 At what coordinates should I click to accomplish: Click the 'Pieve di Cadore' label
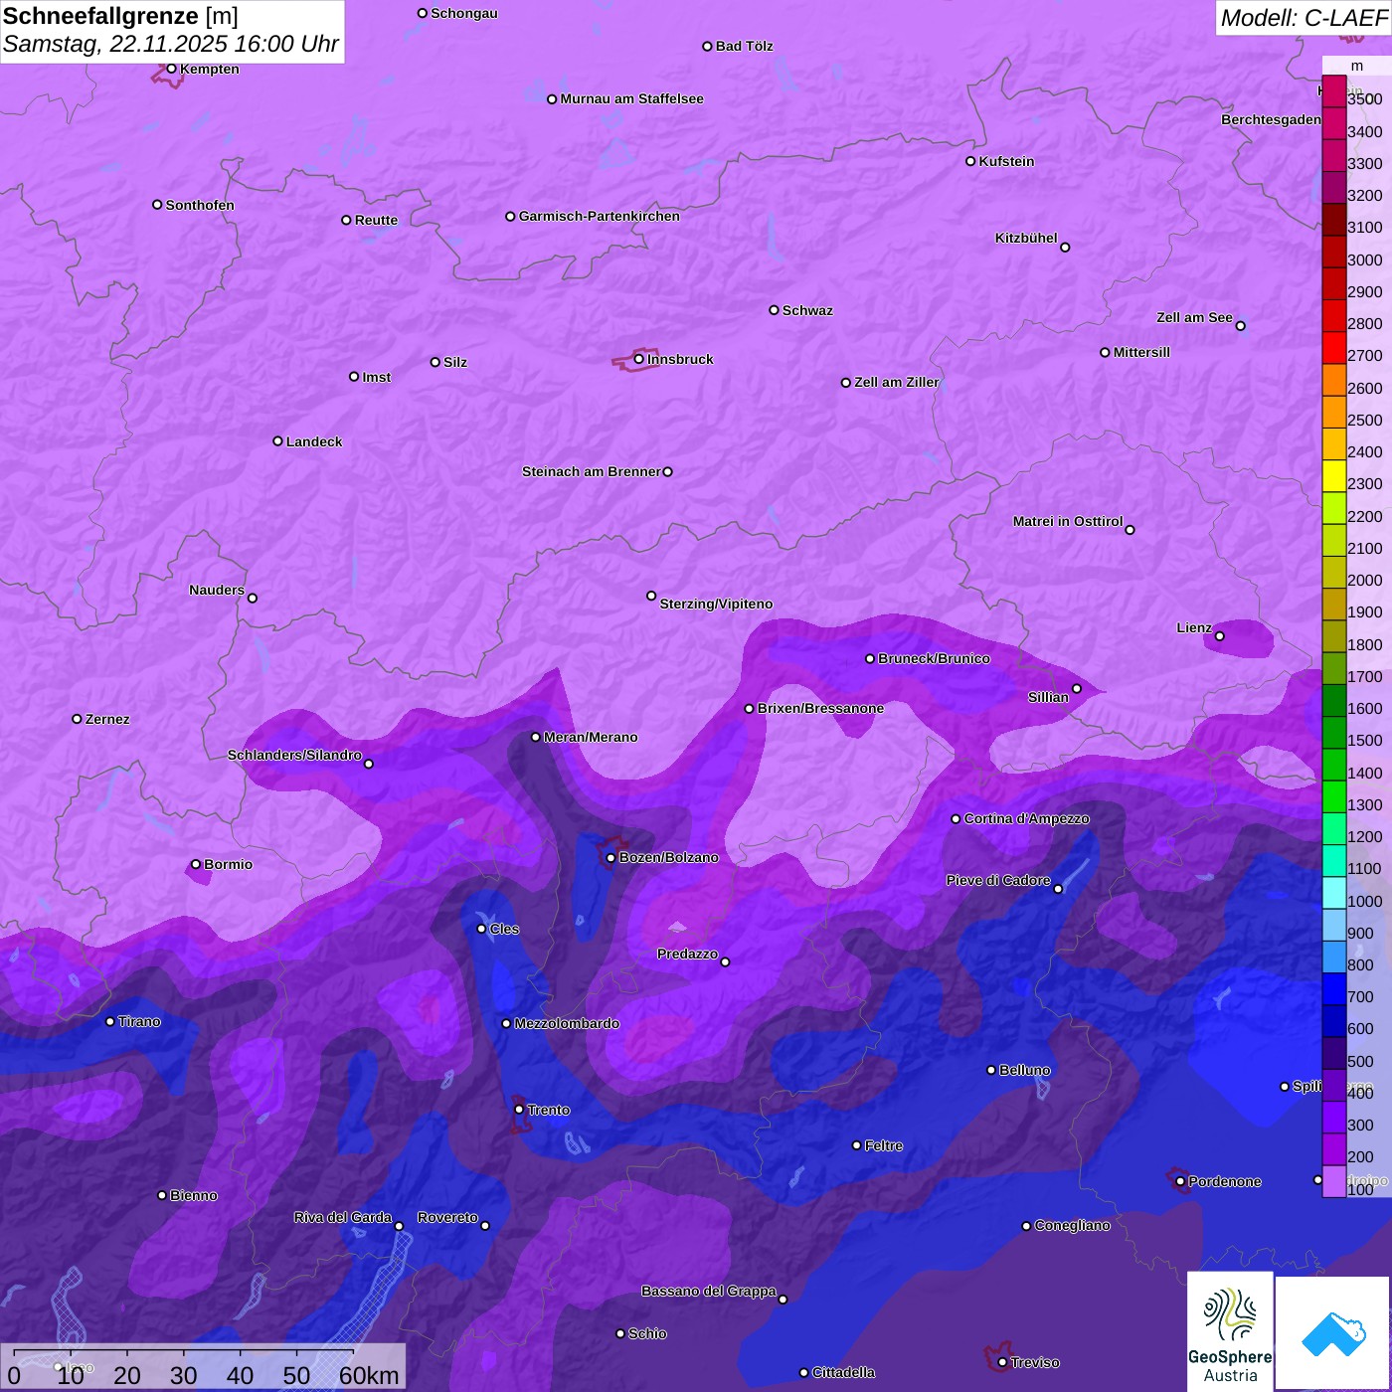(998, 881)
